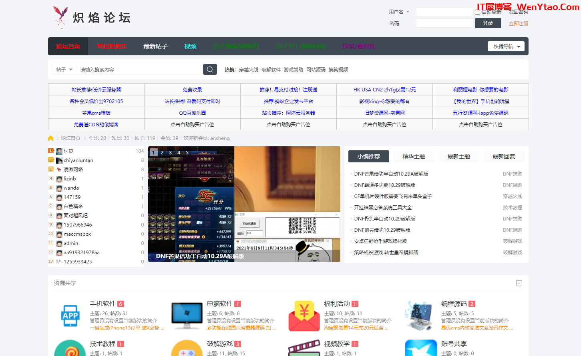Viewport: 581px width, 356px height.
Task: Click hot search term 破解软件
Action: pyautogui.click(x=271, y=70)
